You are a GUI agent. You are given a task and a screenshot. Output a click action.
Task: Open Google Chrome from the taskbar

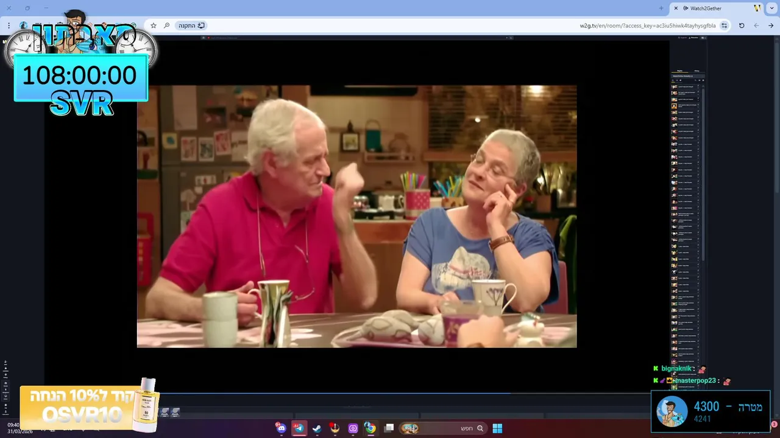tap(370, 428)
